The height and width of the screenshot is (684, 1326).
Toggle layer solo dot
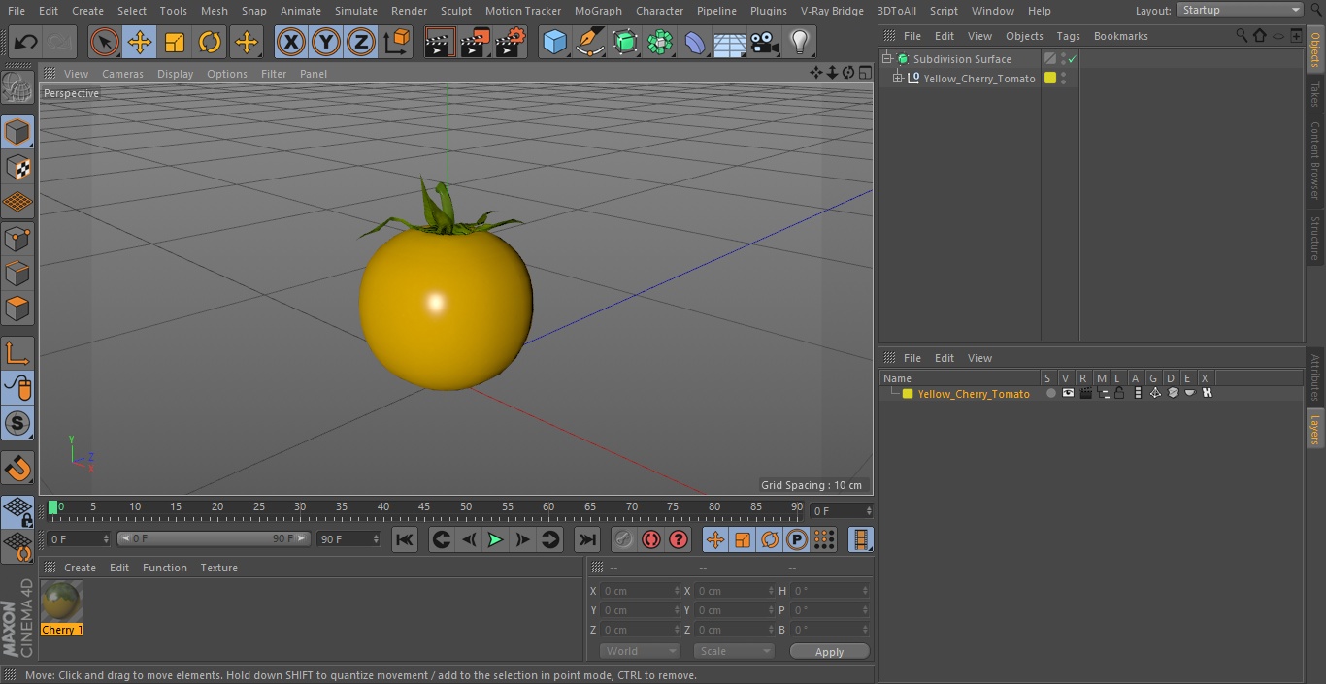1050,394
